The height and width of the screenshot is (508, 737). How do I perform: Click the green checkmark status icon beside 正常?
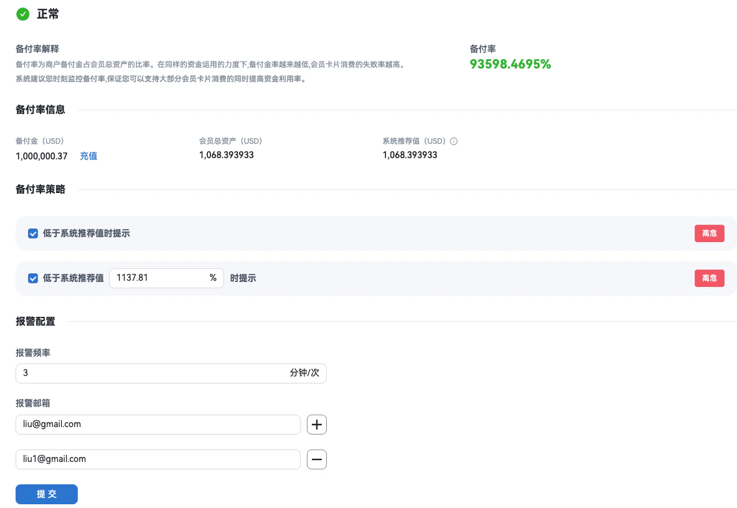(22, 14)
